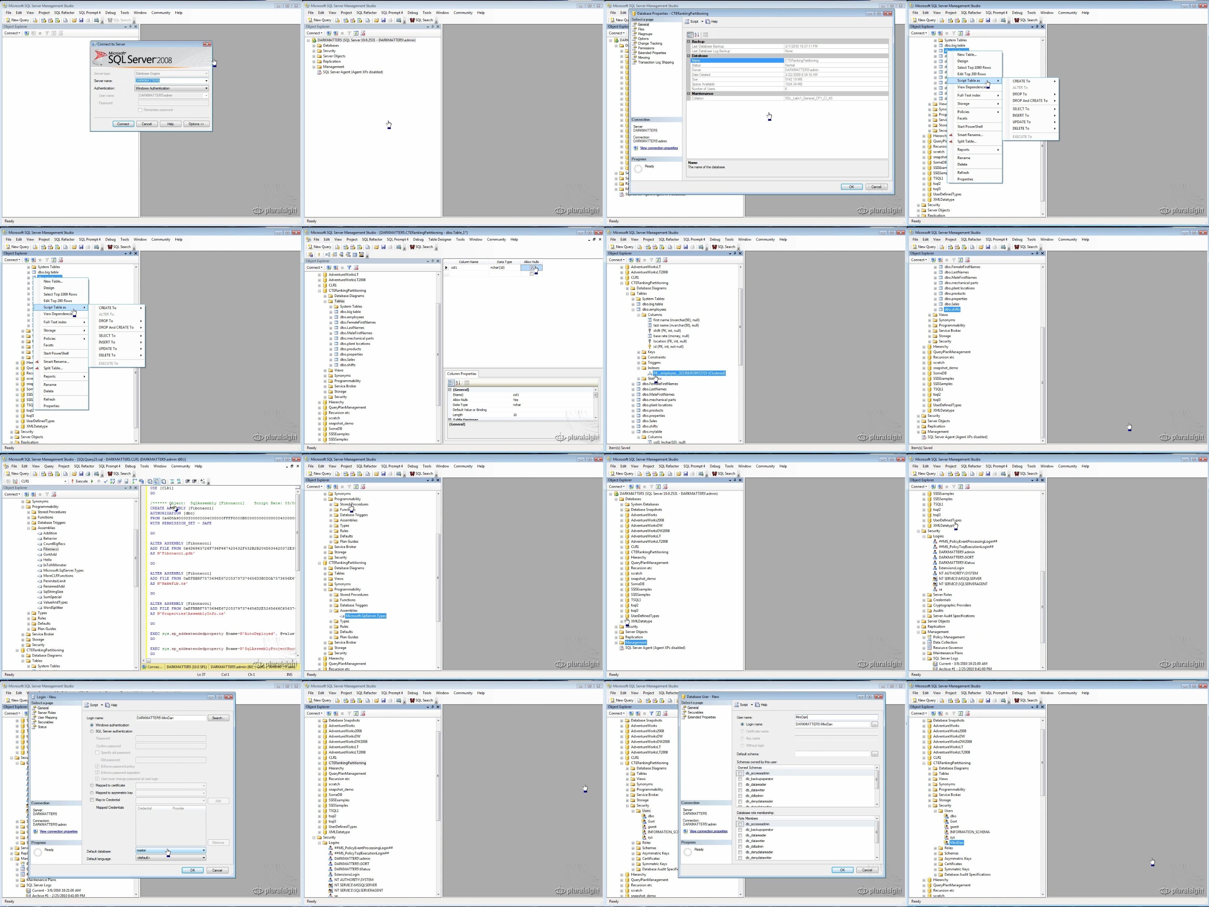Toggle Remember password in Connect to Server
Viewport: 1209px width, 907px height.
140,110
